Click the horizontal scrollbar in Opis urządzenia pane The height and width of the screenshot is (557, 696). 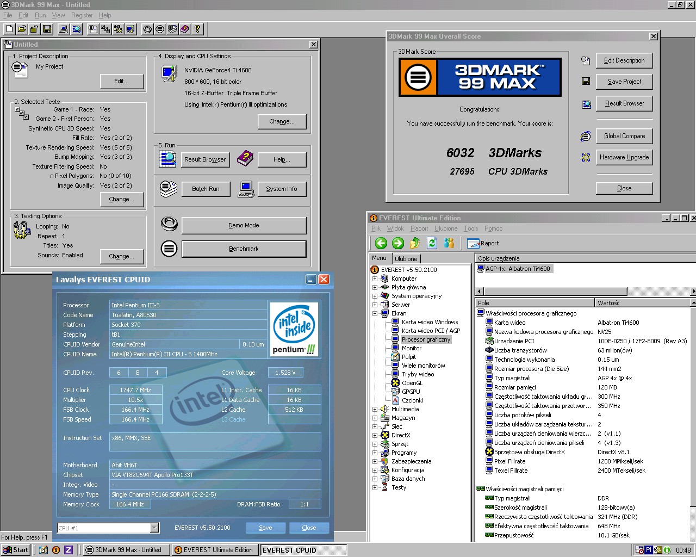coord(586,292)
